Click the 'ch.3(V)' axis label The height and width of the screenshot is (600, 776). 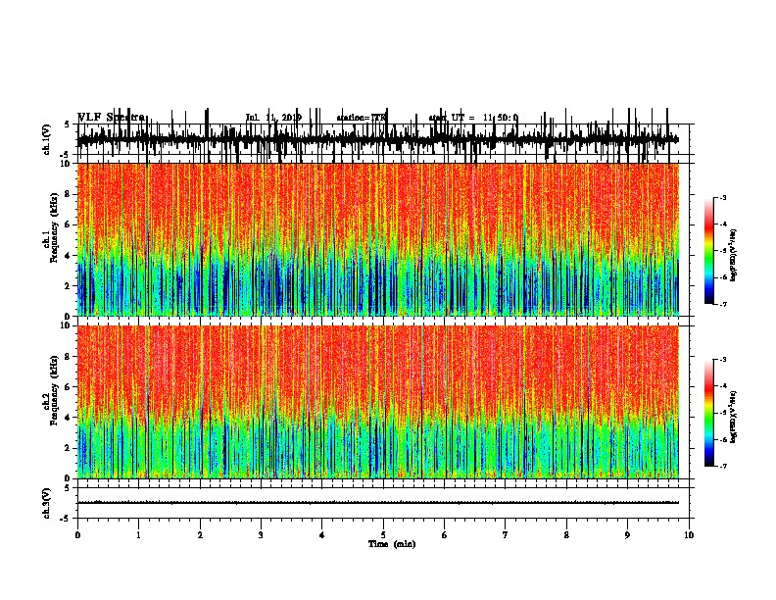click(x=47, y=503)
